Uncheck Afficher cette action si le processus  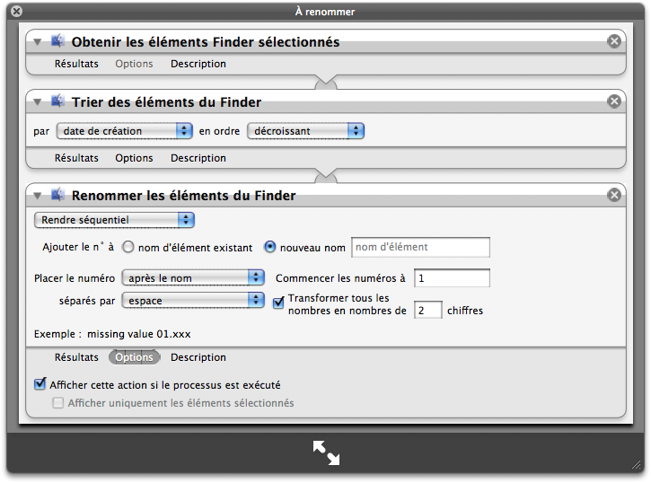[40, 384]
